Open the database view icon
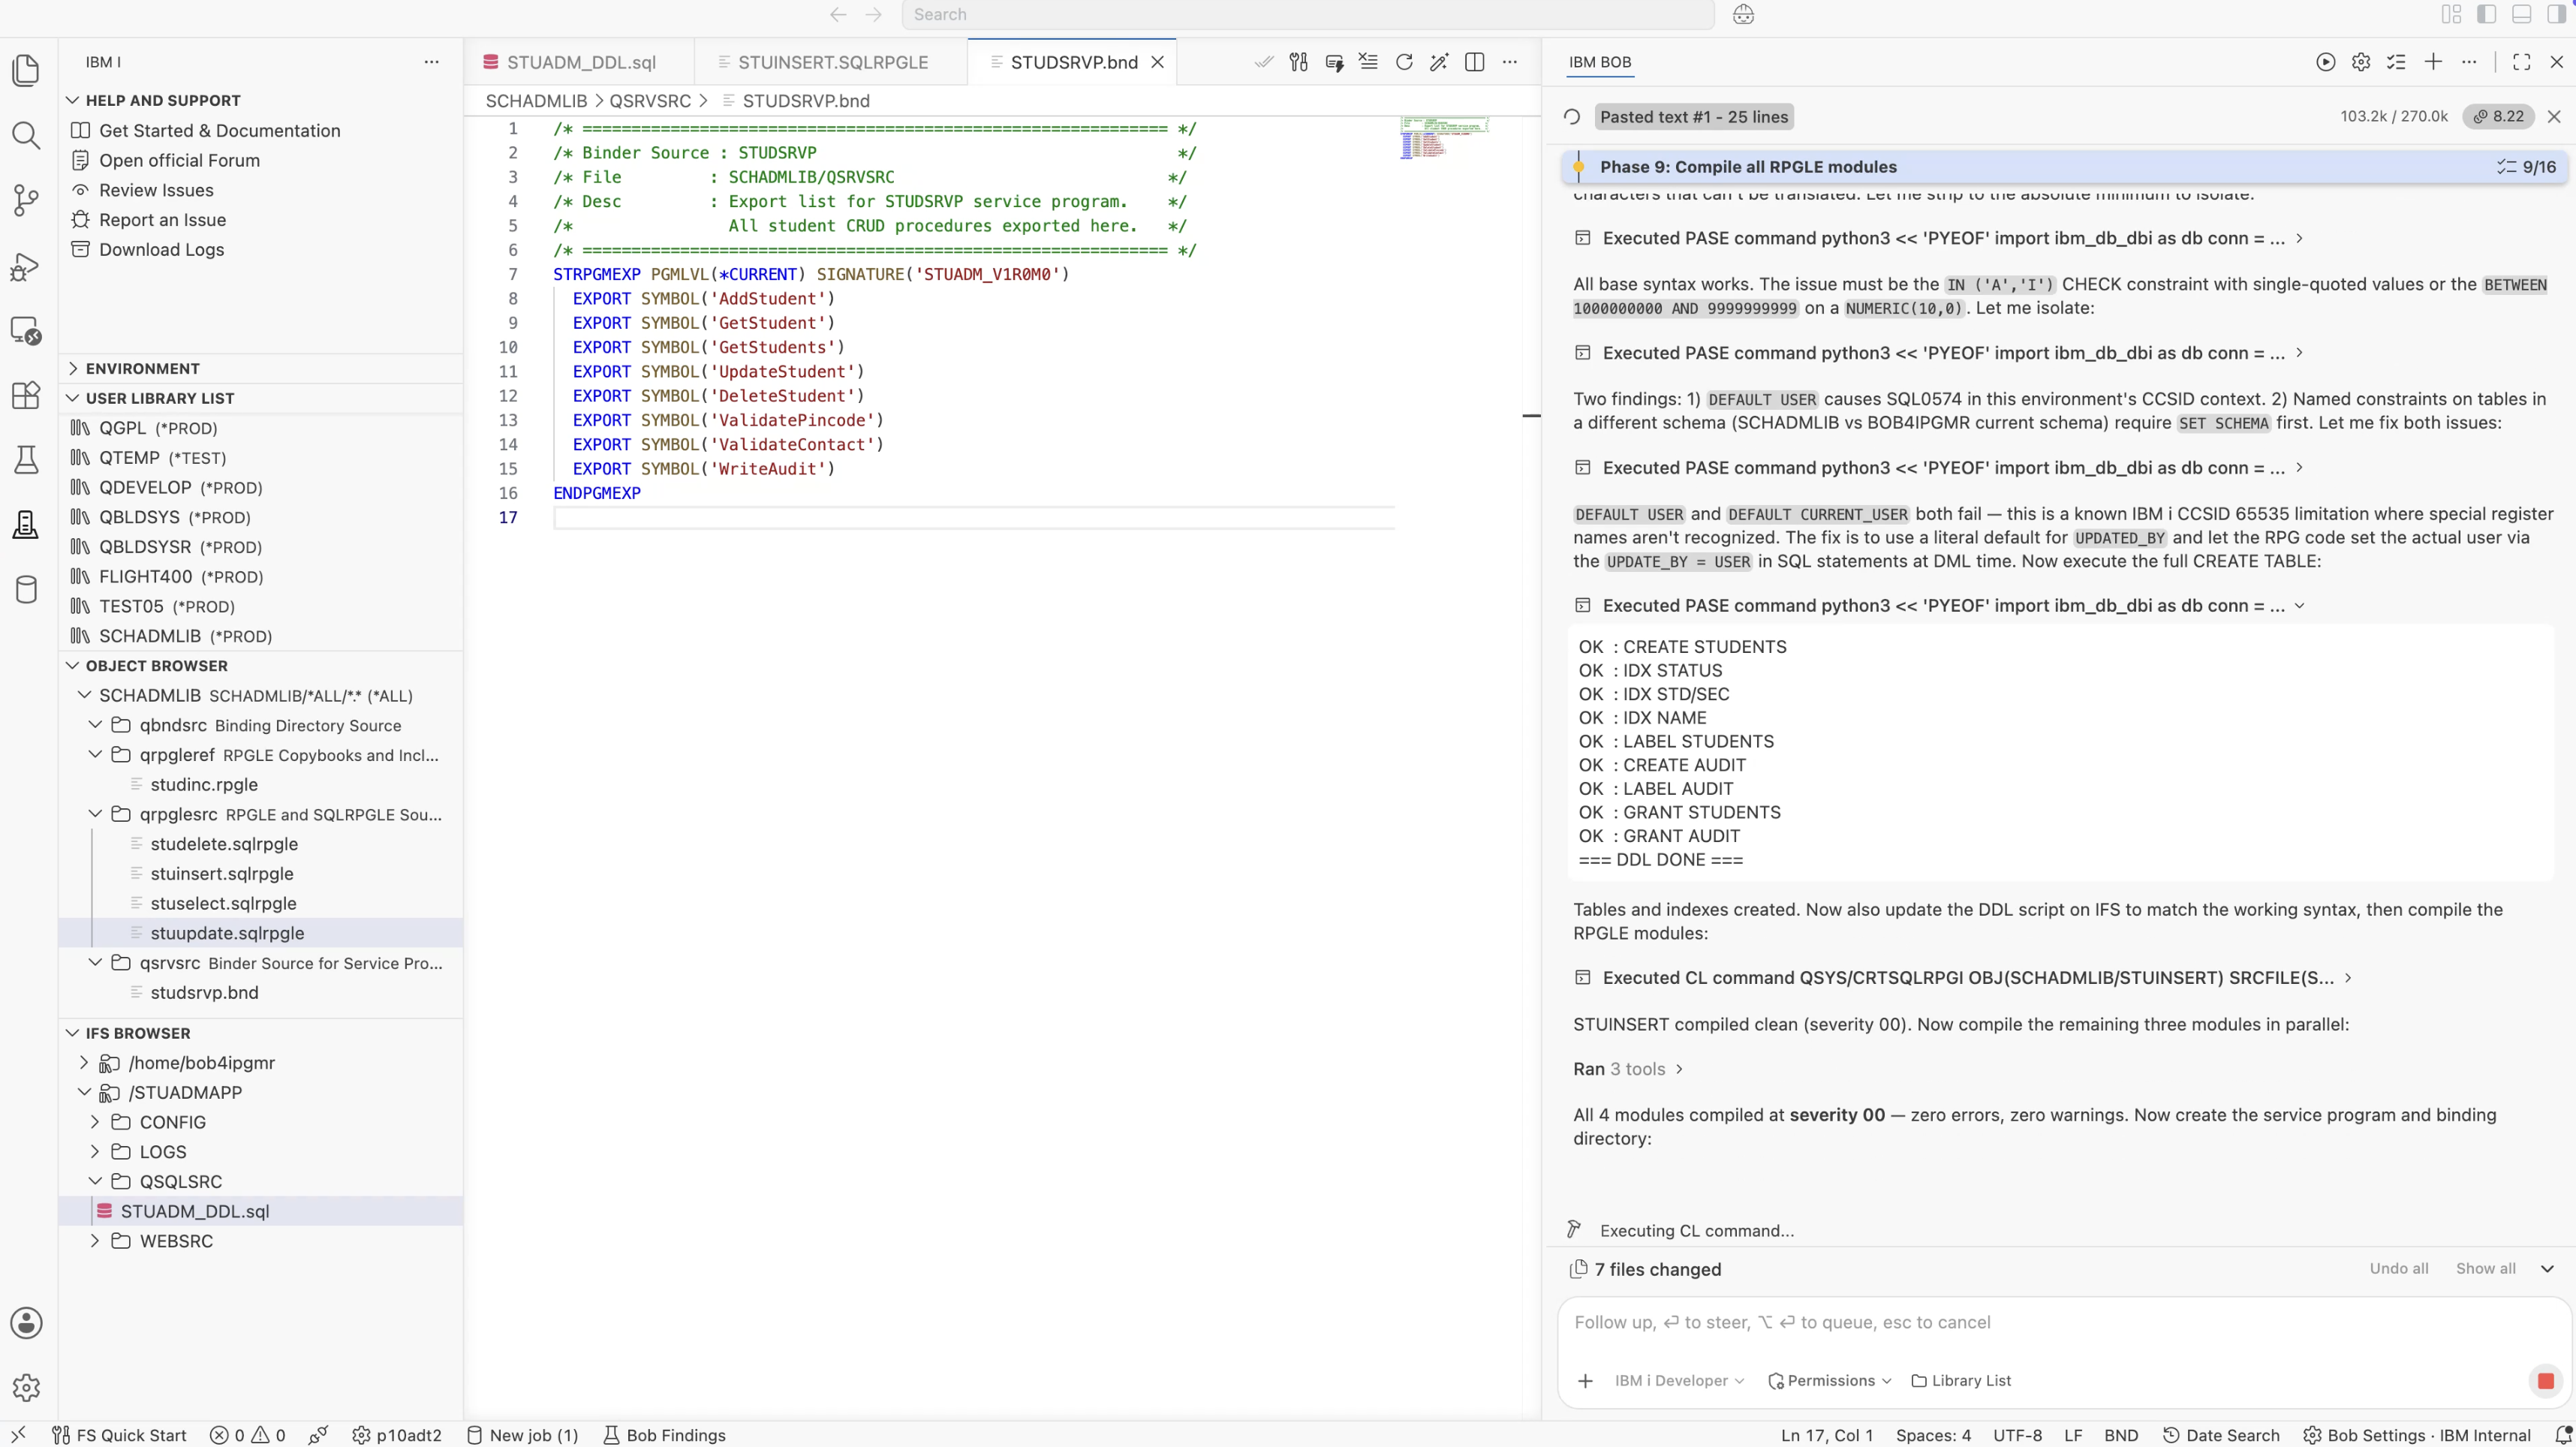This screenshot has width=2576, height=1447. [x=26, y=590]
